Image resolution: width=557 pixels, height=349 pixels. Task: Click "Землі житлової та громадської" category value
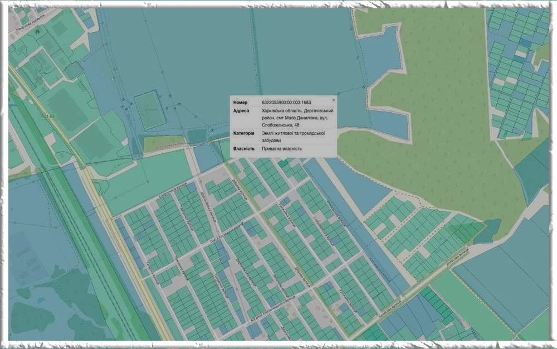[297, 134]
